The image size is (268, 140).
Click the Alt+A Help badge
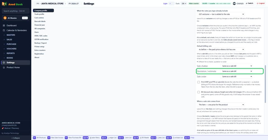(187, 137)
